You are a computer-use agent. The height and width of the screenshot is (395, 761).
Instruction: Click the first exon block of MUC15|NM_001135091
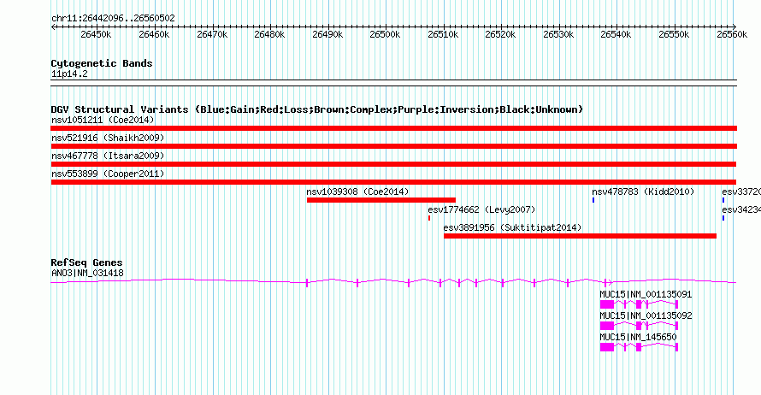point(607,304)
